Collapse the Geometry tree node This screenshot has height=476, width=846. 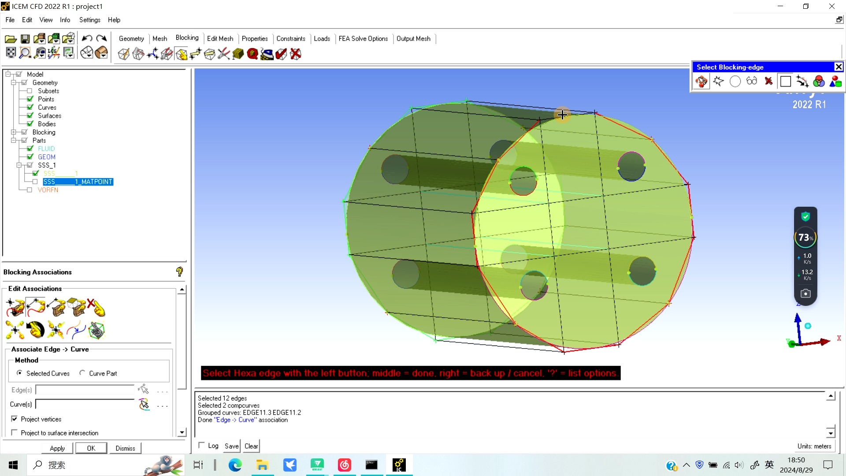[x=14, y=82]
